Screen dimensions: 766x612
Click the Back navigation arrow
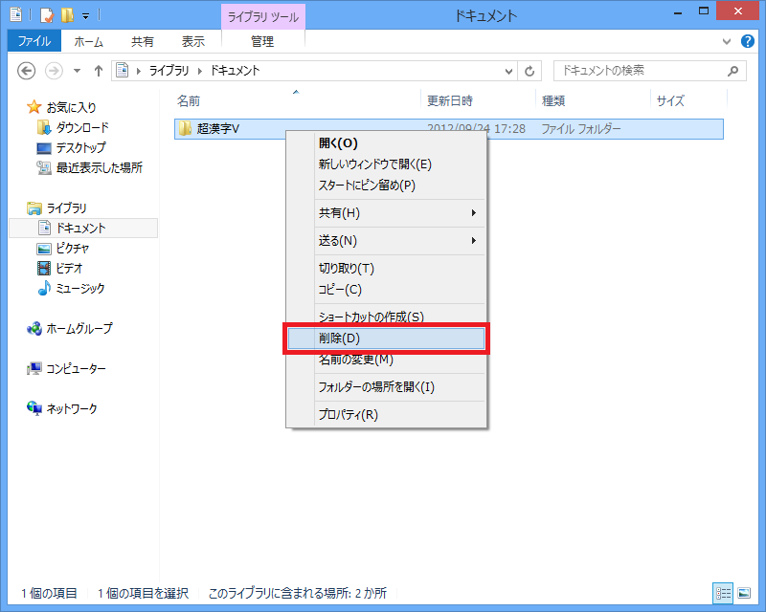tap(27, 71)
